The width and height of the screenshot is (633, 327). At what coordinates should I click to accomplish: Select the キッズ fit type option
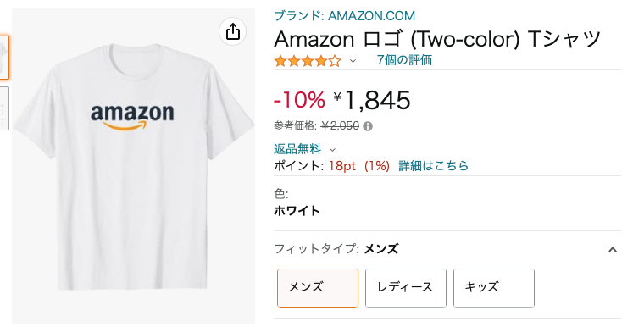pyautogui.click(x=494, y=288)
